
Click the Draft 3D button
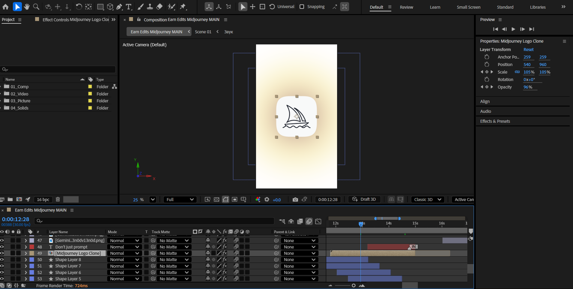click(364, 200)
